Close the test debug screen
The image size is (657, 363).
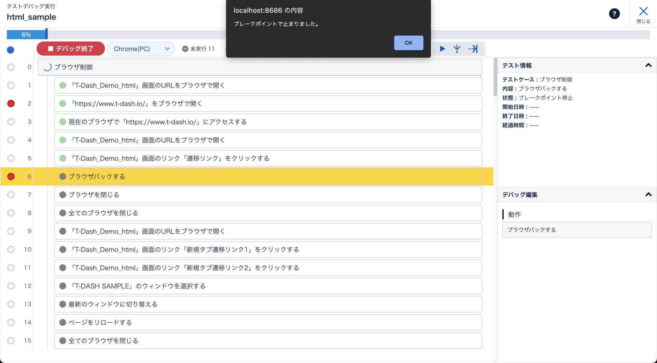click(x=643, y=15)
